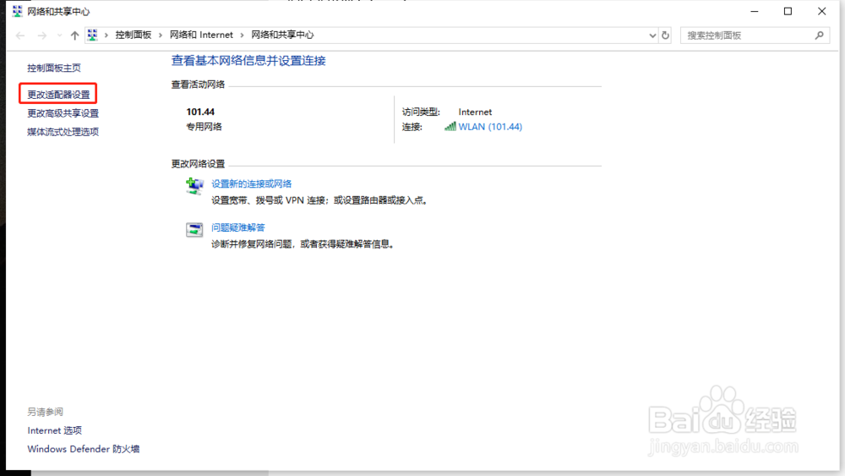
Task: Open the recent locations dropdown arrow
Action: (59, 36)
